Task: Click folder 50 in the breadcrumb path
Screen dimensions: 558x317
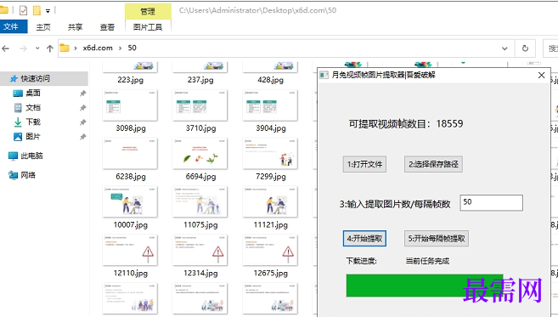Action: coord(132,48)
